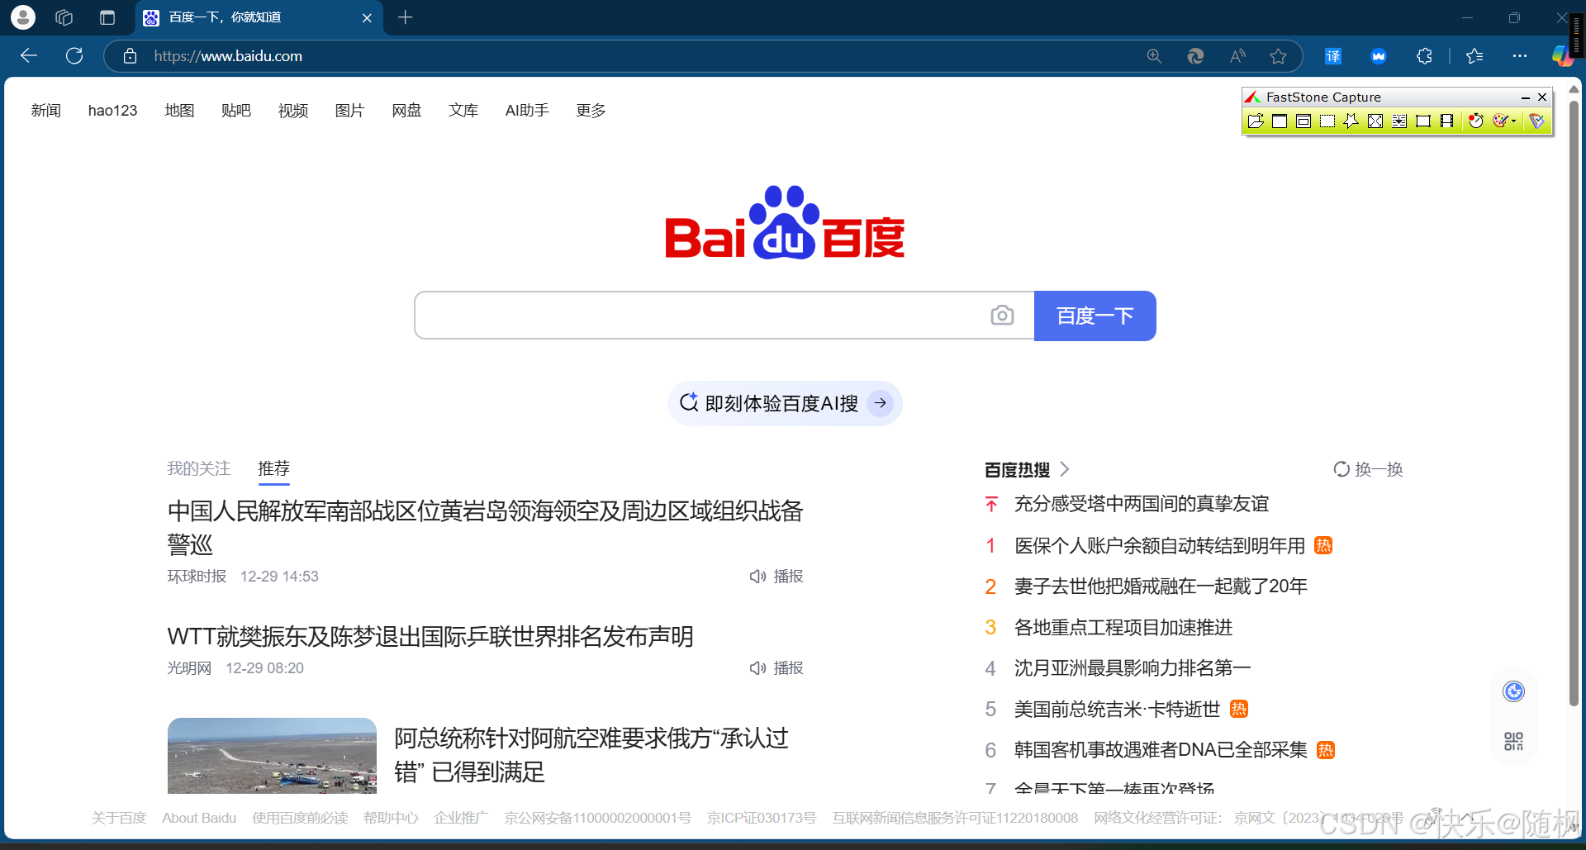The height and width of the screenshot is (850, 1586).
Task: Open the 图片 navigation link
Action: tap(349, 111)
